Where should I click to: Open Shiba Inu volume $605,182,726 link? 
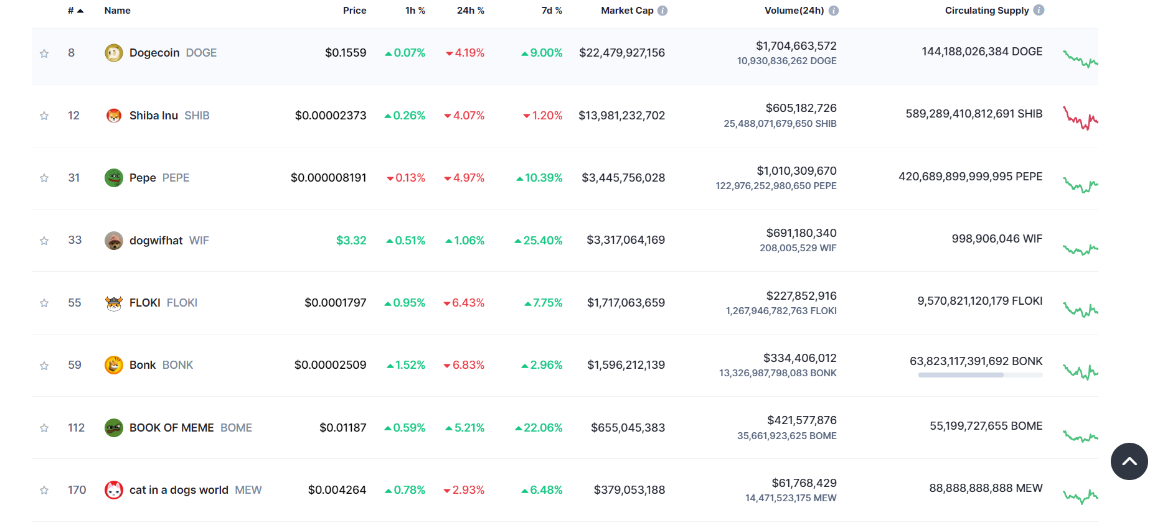pos(801,108)
